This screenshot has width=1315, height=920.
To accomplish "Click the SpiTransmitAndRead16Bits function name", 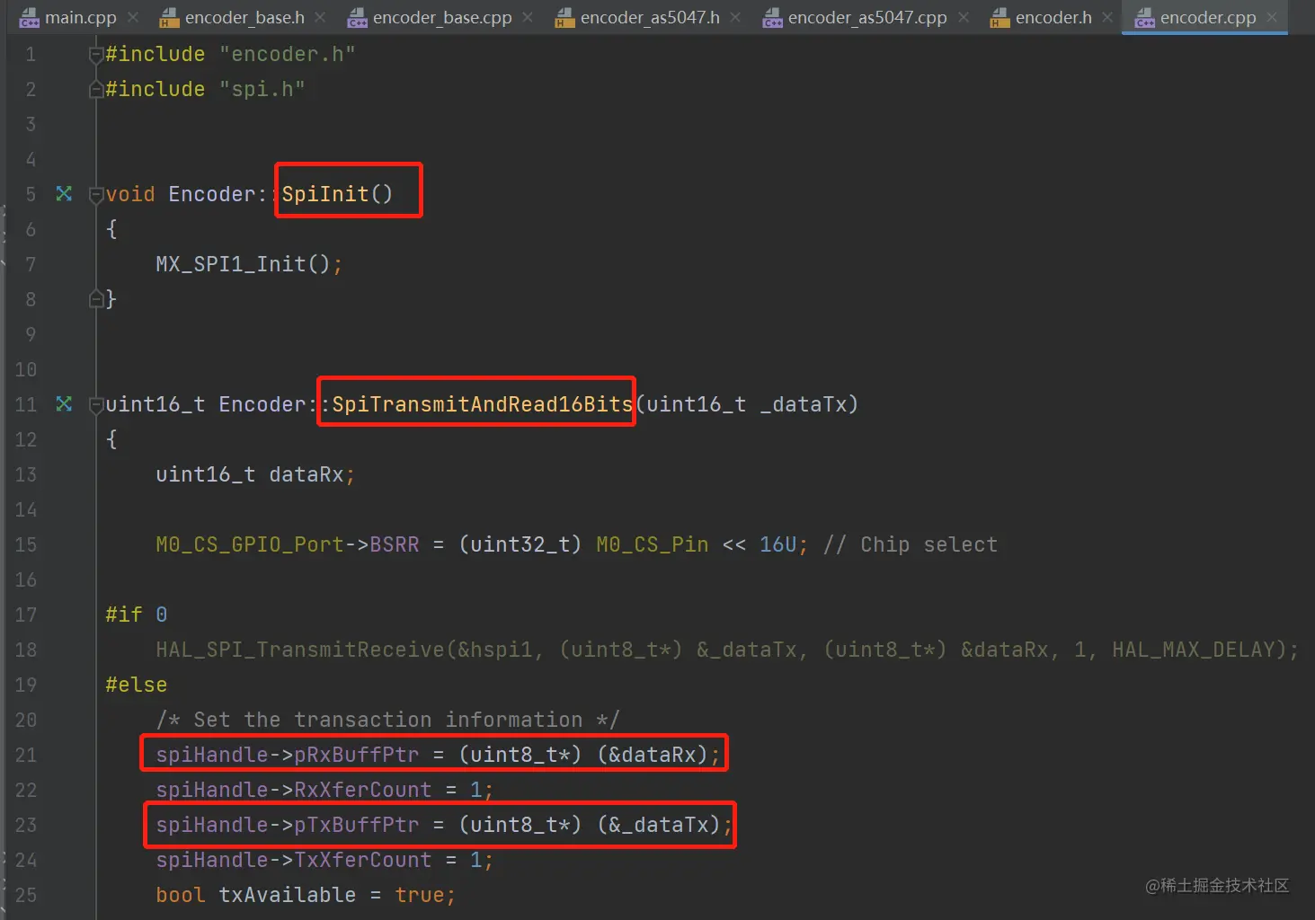I will pos(483,404).
